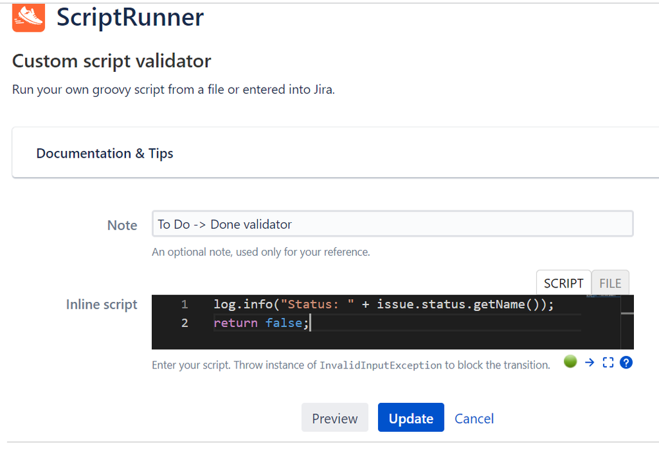The height and width of the screenshot is (449, 659).
Task: Place cursor on 'return false;' line
Action: point(261,322)
